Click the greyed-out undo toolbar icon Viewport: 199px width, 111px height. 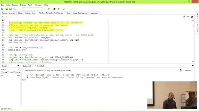(20, 9)
